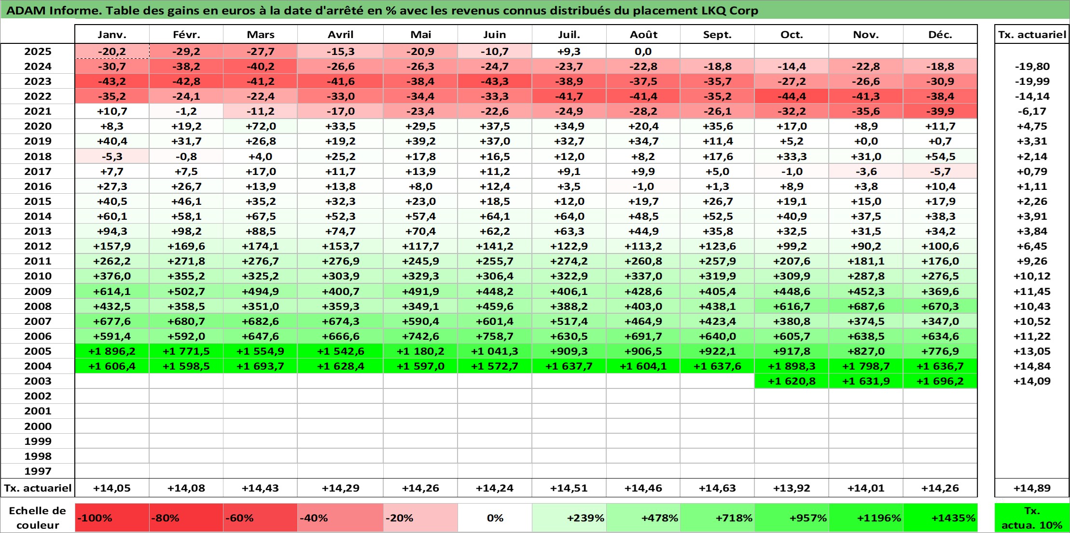
Task: Select the 2012 row label
Action: 38,246
